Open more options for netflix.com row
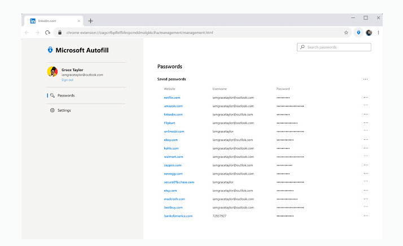403x246 pixels. pos(366,98)
